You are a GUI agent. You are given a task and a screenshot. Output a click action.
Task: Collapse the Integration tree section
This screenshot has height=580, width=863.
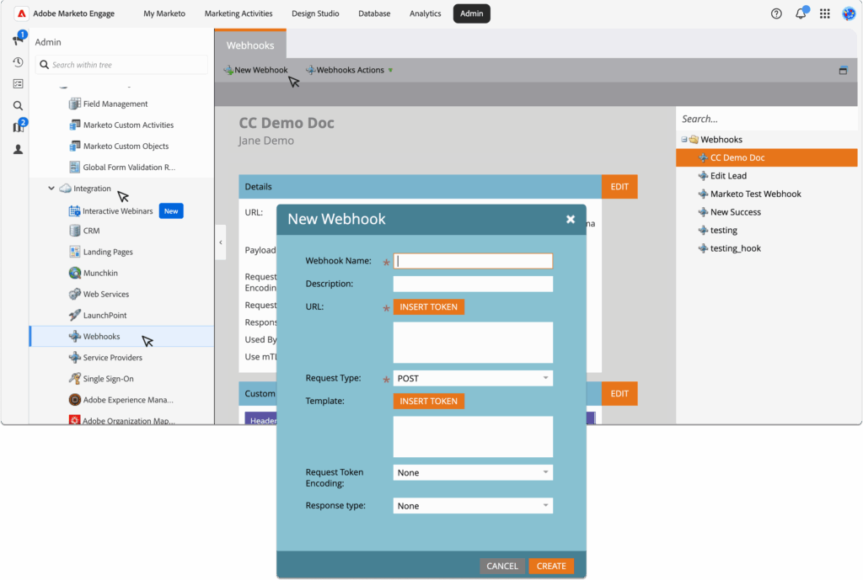tap(51, 189)
